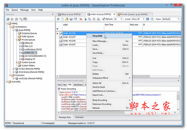Select servicemodelsamples (1) queue in tree
The height and width of the screenshot is (130, 187).
pyautogui.click(x=35, y=56)
